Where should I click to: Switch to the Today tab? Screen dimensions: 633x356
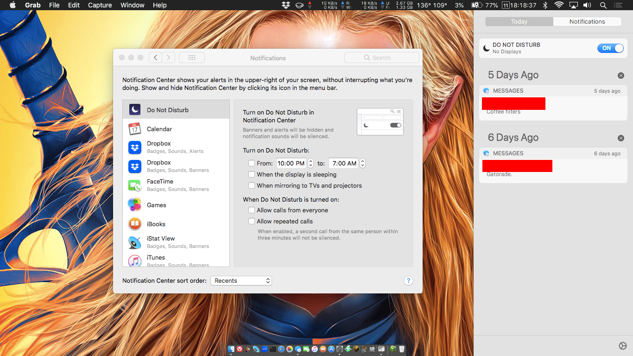519,21
